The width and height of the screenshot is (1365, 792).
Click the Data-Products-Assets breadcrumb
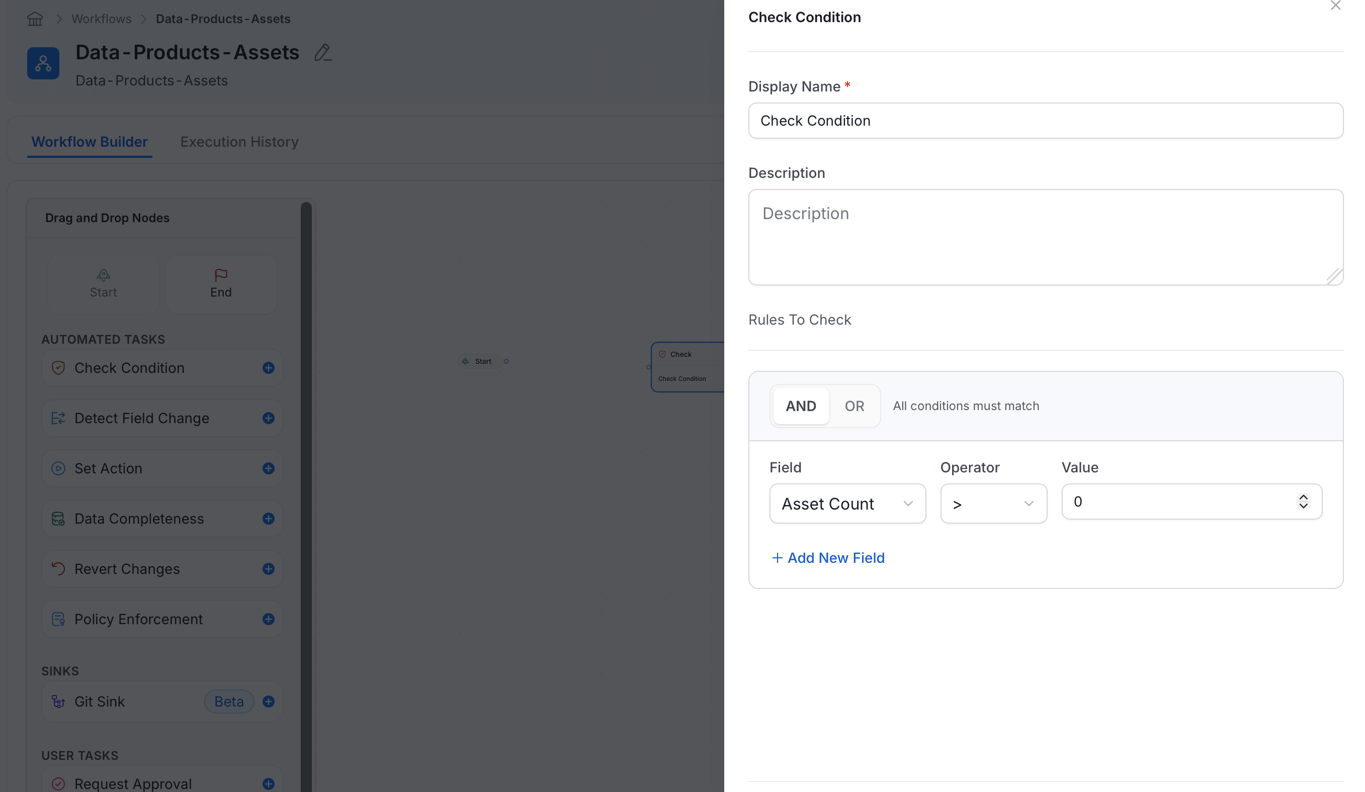click(223, 19)
